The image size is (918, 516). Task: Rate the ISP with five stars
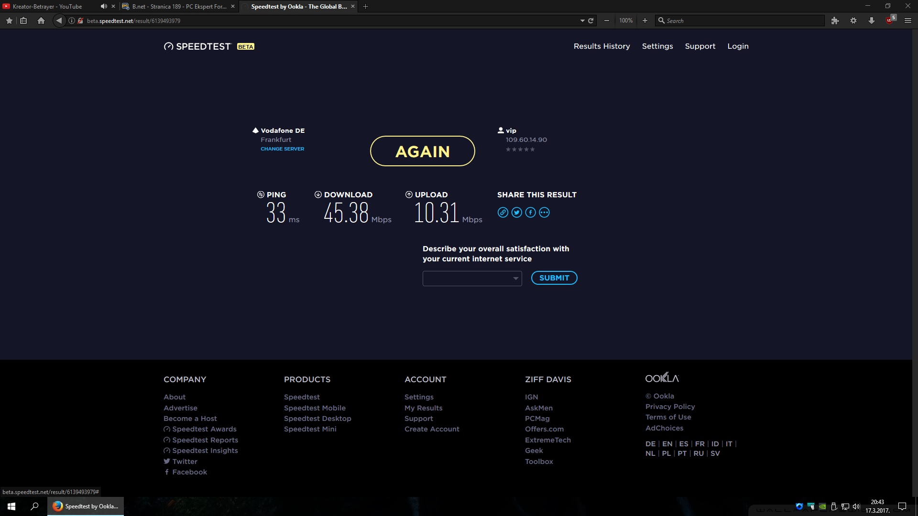(533, 150)
